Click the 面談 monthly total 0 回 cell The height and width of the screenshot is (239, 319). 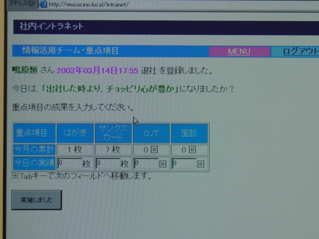[x=189, y=150]
